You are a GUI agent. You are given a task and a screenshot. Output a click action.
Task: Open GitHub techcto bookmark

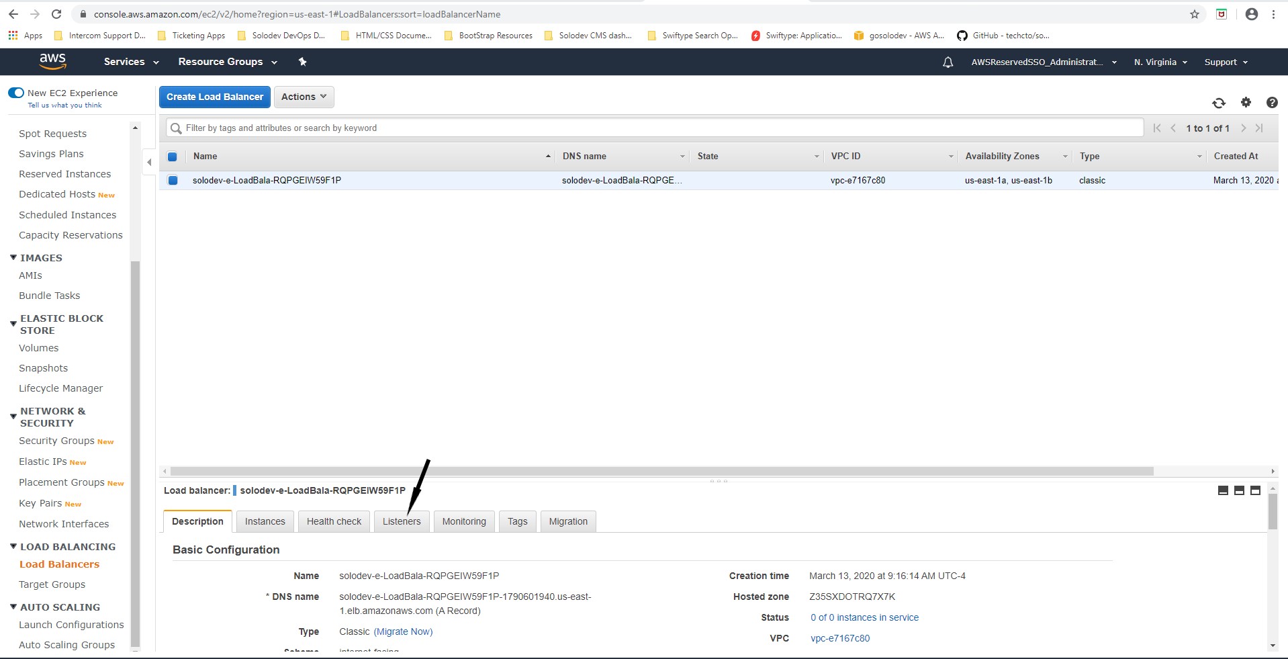[1003, 36]
